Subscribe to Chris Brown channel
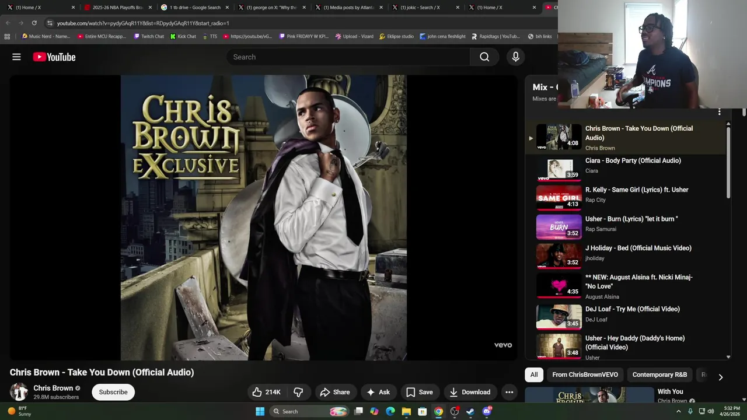The width and height of the screenshot is (747, 420). (x=113, y=392)
